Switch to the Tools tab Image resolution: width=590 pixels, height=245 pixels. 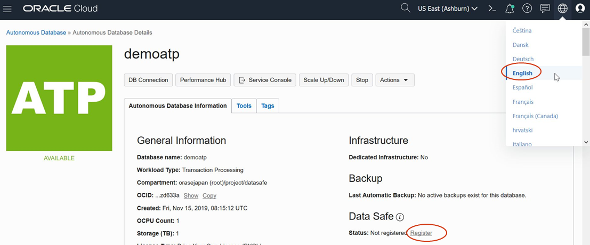[244, 106]
